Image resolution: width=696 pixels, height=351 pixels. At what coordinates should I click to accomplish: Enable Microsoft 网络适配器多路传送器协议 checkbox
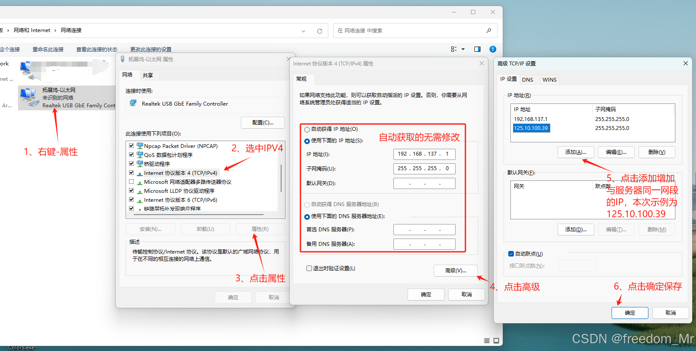[x=132, y=182]
